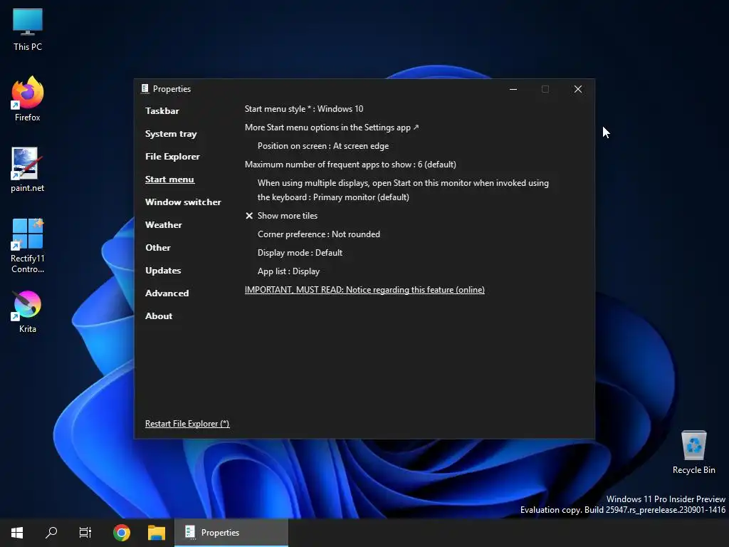Viewport: 729px width, 547px height.
Task: Select the Firefox desktop shortcut
Action: coord(28,99)
